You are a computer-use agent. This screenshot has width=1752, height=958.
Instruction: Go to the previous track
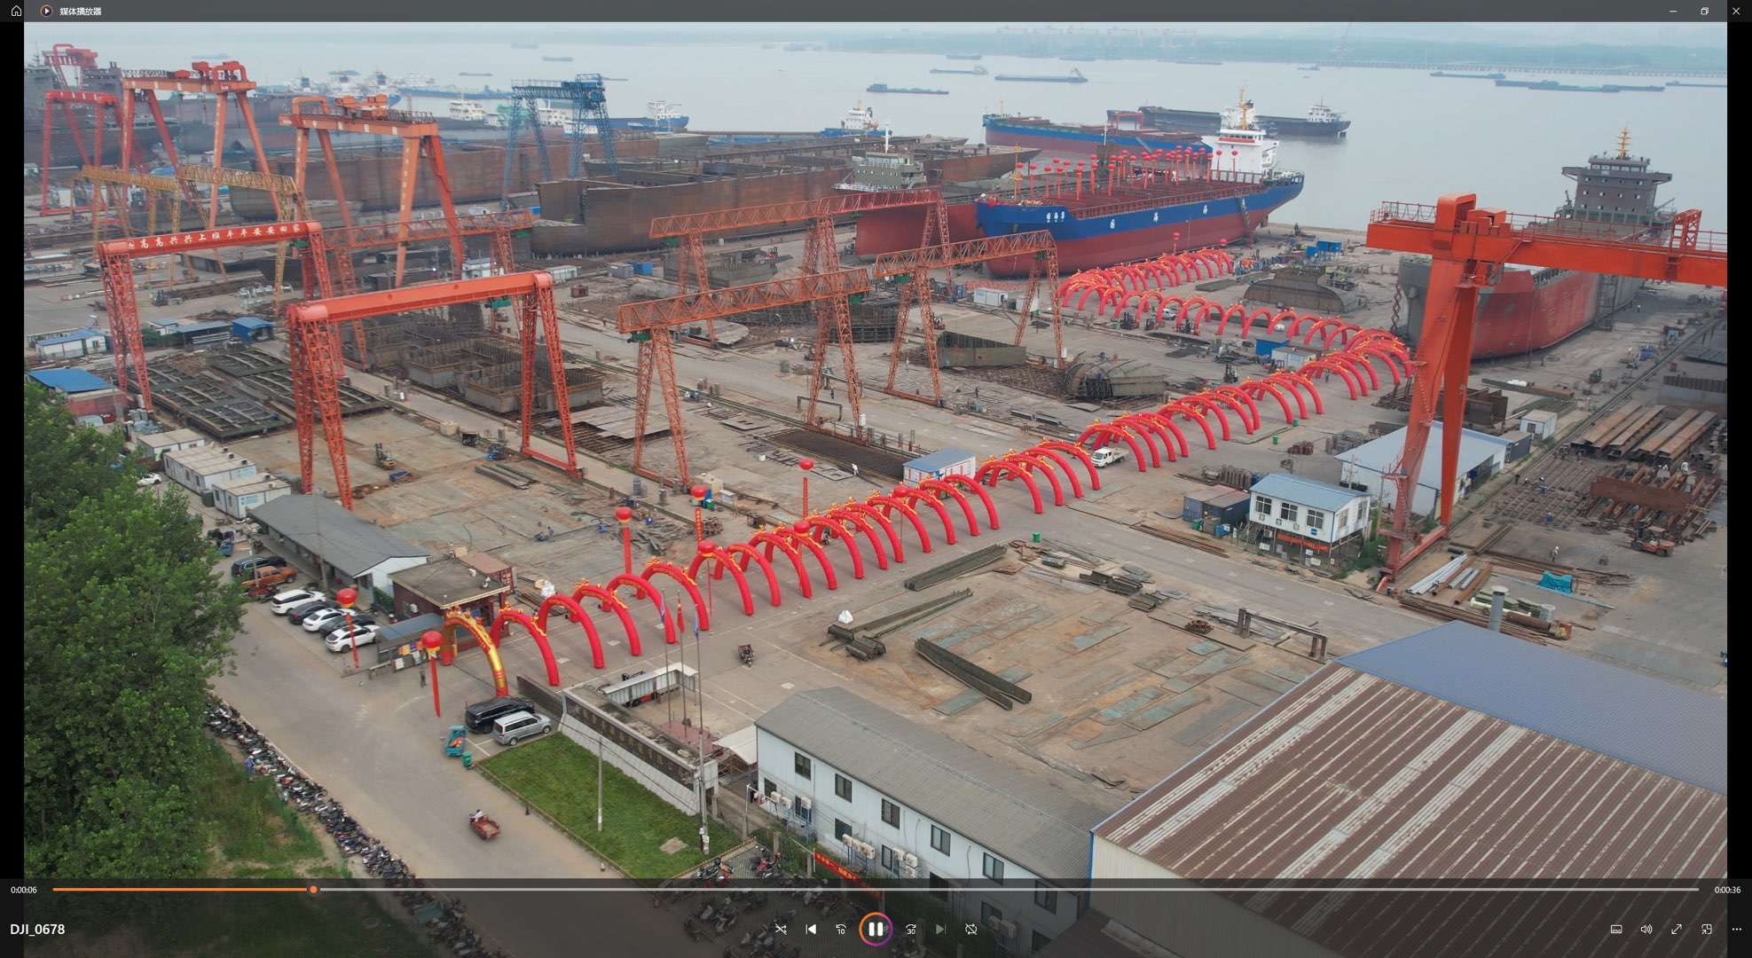(x=811, y=929)
